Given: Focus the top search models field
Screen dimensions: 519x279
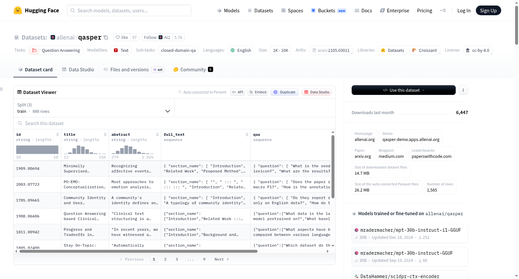Looking at the screenshot, I should [x=129, y=10].
